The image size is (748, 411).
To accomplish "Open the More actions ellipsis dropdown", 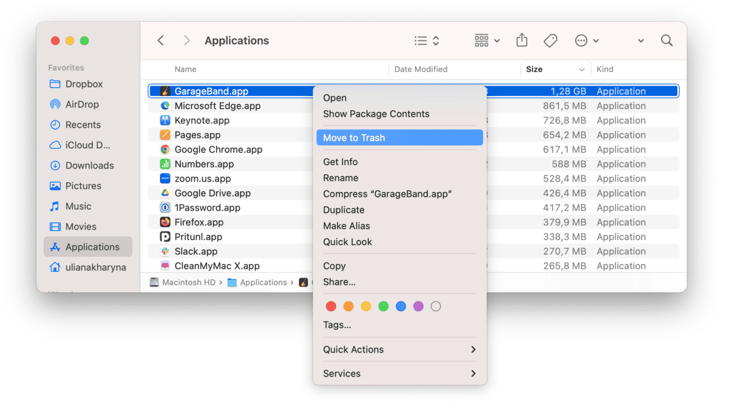I will click(587, 41).
